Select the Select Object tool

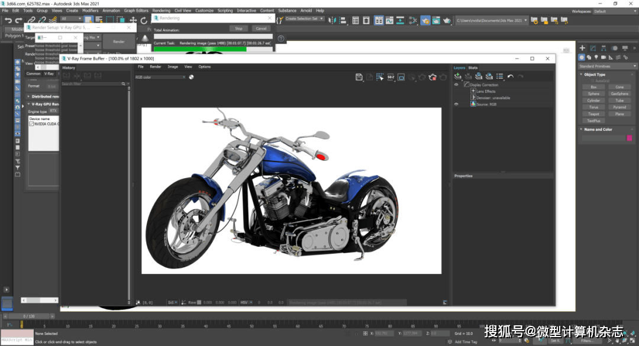tap(88, 20)
